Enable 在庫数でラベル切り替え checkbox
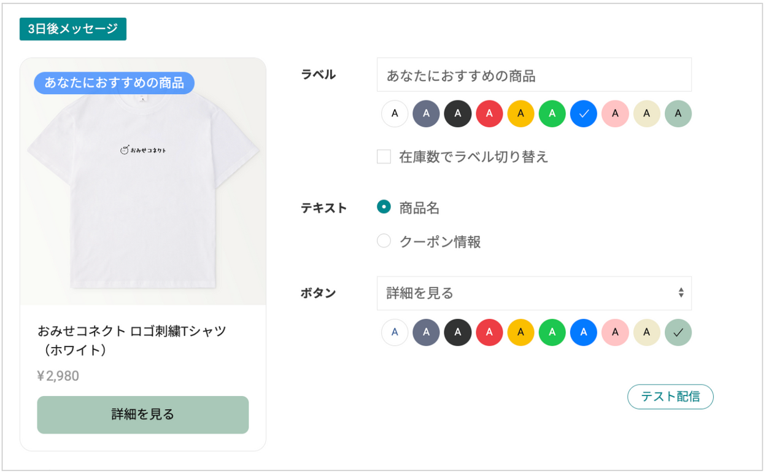Viewport: 766px width, 476px height. point(384,157)
